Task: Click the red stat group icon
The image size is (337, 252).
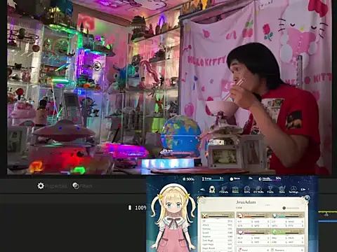Action: (239, 216)
